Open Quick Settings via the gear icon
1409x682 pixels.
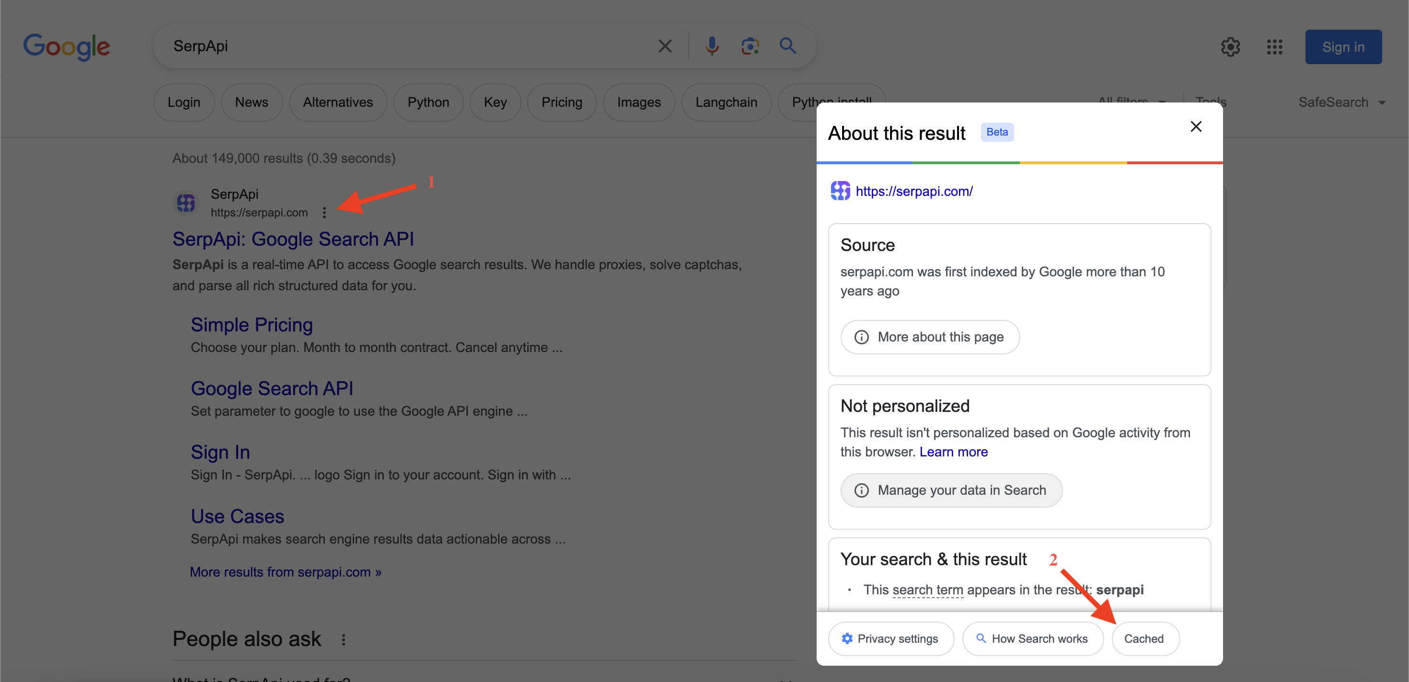(1231, 47)
